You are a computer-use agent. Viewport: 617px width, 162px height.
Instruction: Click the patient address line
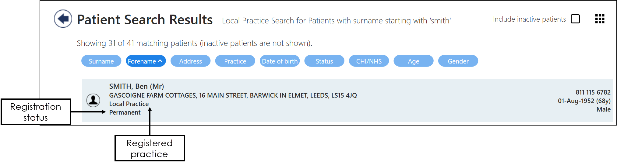coord(233,95)
